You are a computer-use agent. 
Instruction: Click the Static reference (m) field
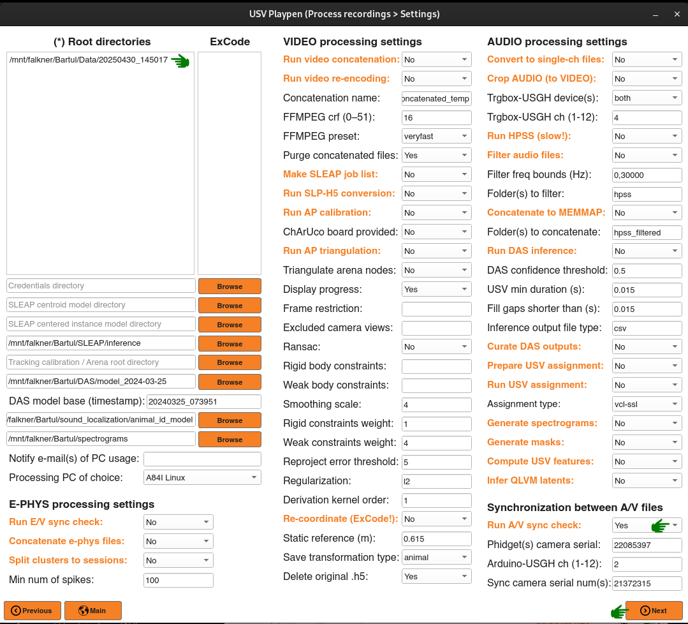coord(437,539)
